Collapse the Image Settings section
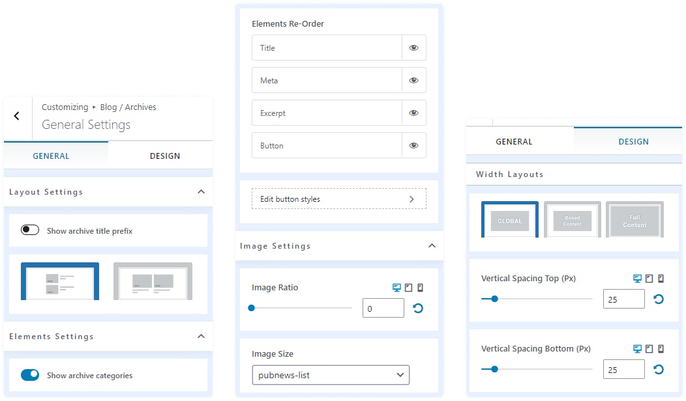This screenshot has width=686, height=401. click(431, 246)
